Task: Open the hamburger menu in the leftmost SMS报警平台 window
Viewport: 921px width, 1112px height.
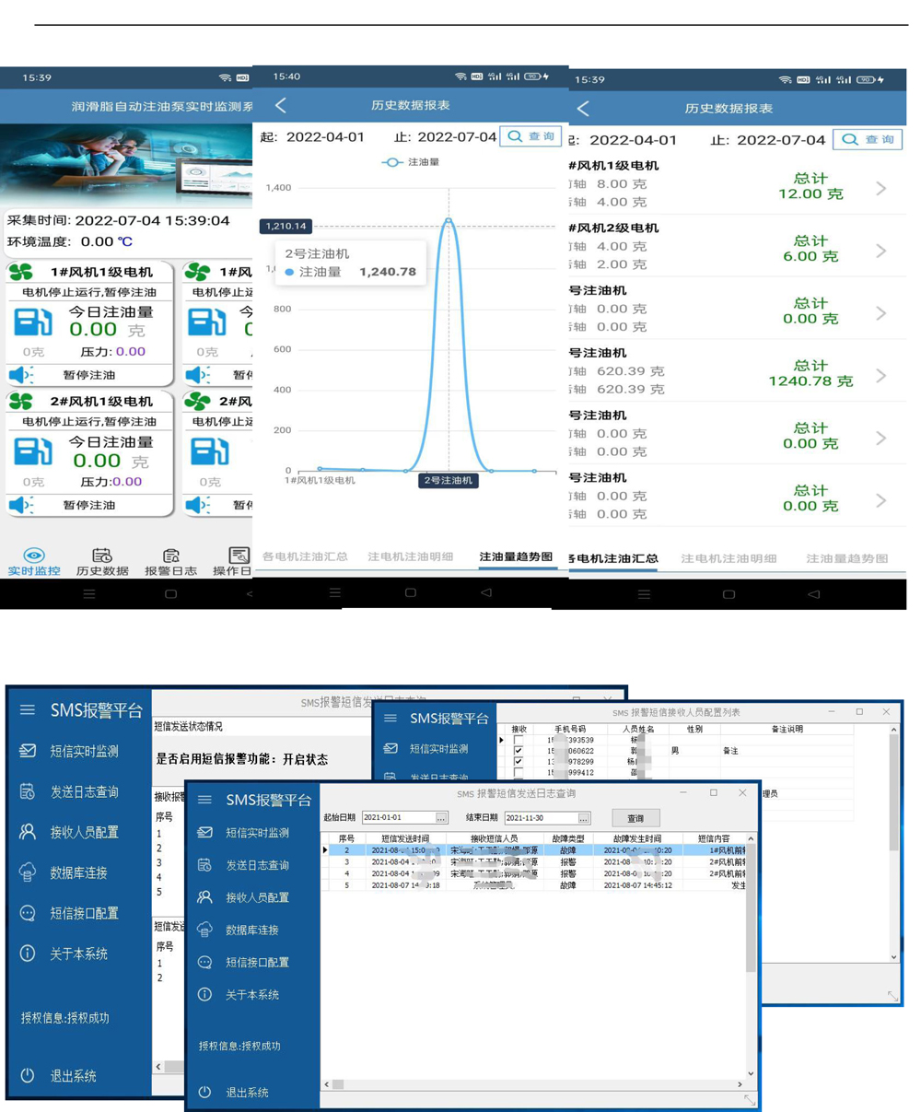Action: tap(28, 709)
